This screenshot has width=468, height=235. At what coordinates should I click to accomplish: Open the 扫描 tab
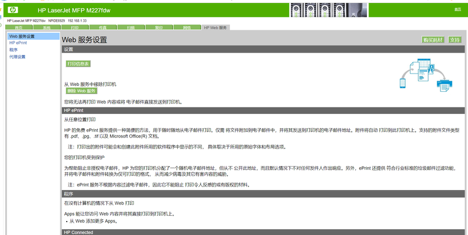[x=130, y=27]
